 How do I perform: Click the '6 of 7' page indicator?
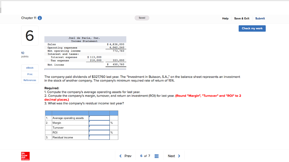click(x=145, y=156)
